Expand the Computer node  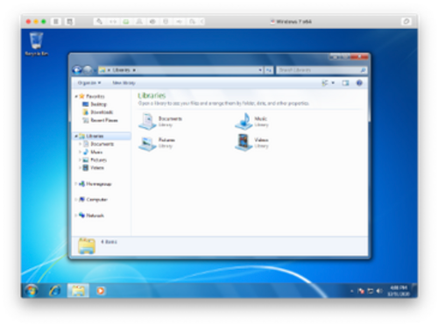(76, 200)
